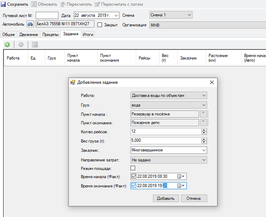Expand the Заказчик combo box
The height and width of the screenshot is (217, 266).
[x=204, y=150]
